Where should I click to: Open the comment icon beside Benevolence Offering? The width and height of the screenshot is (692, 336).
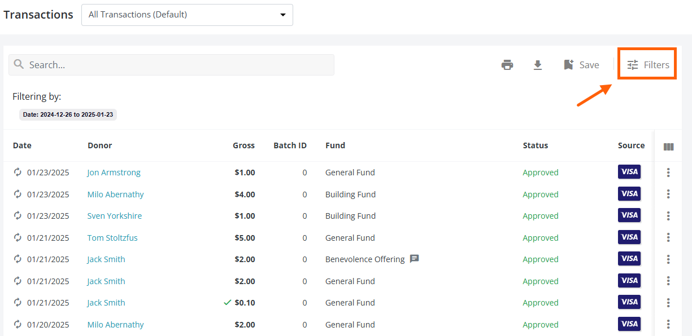coord(414,259)
